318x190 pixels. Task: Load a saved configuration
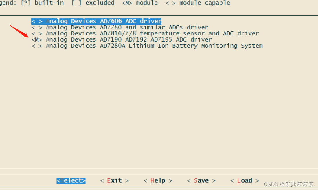[244, 180]
